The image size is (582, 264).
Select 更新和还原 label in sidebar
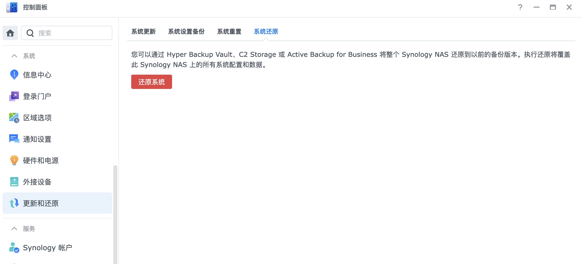41,203
